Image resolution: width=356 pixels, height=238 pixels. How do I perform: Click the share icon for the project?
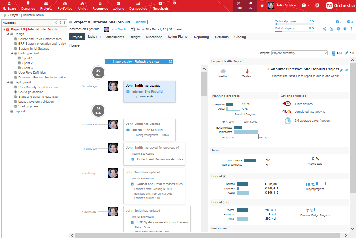(325, 29)
